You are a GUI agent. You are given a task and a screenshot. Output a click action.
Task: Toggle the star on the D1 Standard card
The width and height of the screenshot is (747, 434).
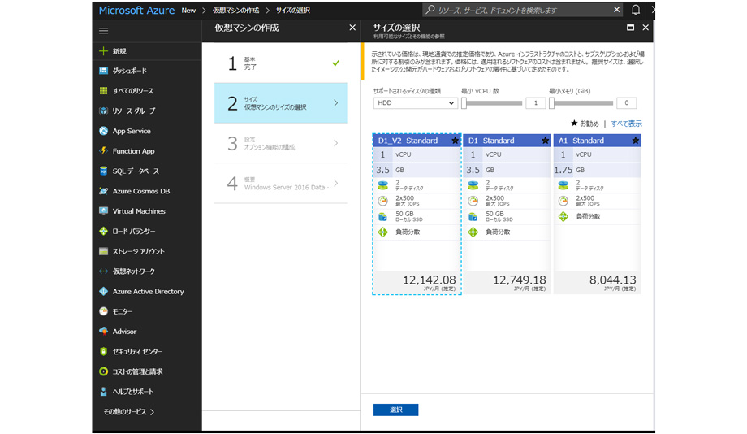(x=545, y=141)
